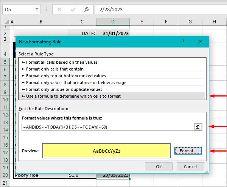Select row 2 header
Viewport: 227px width, 187px height.
tap(5, 33)
